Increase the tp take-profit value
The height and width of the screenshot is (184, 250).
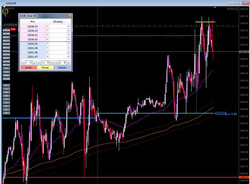[68, 63]
